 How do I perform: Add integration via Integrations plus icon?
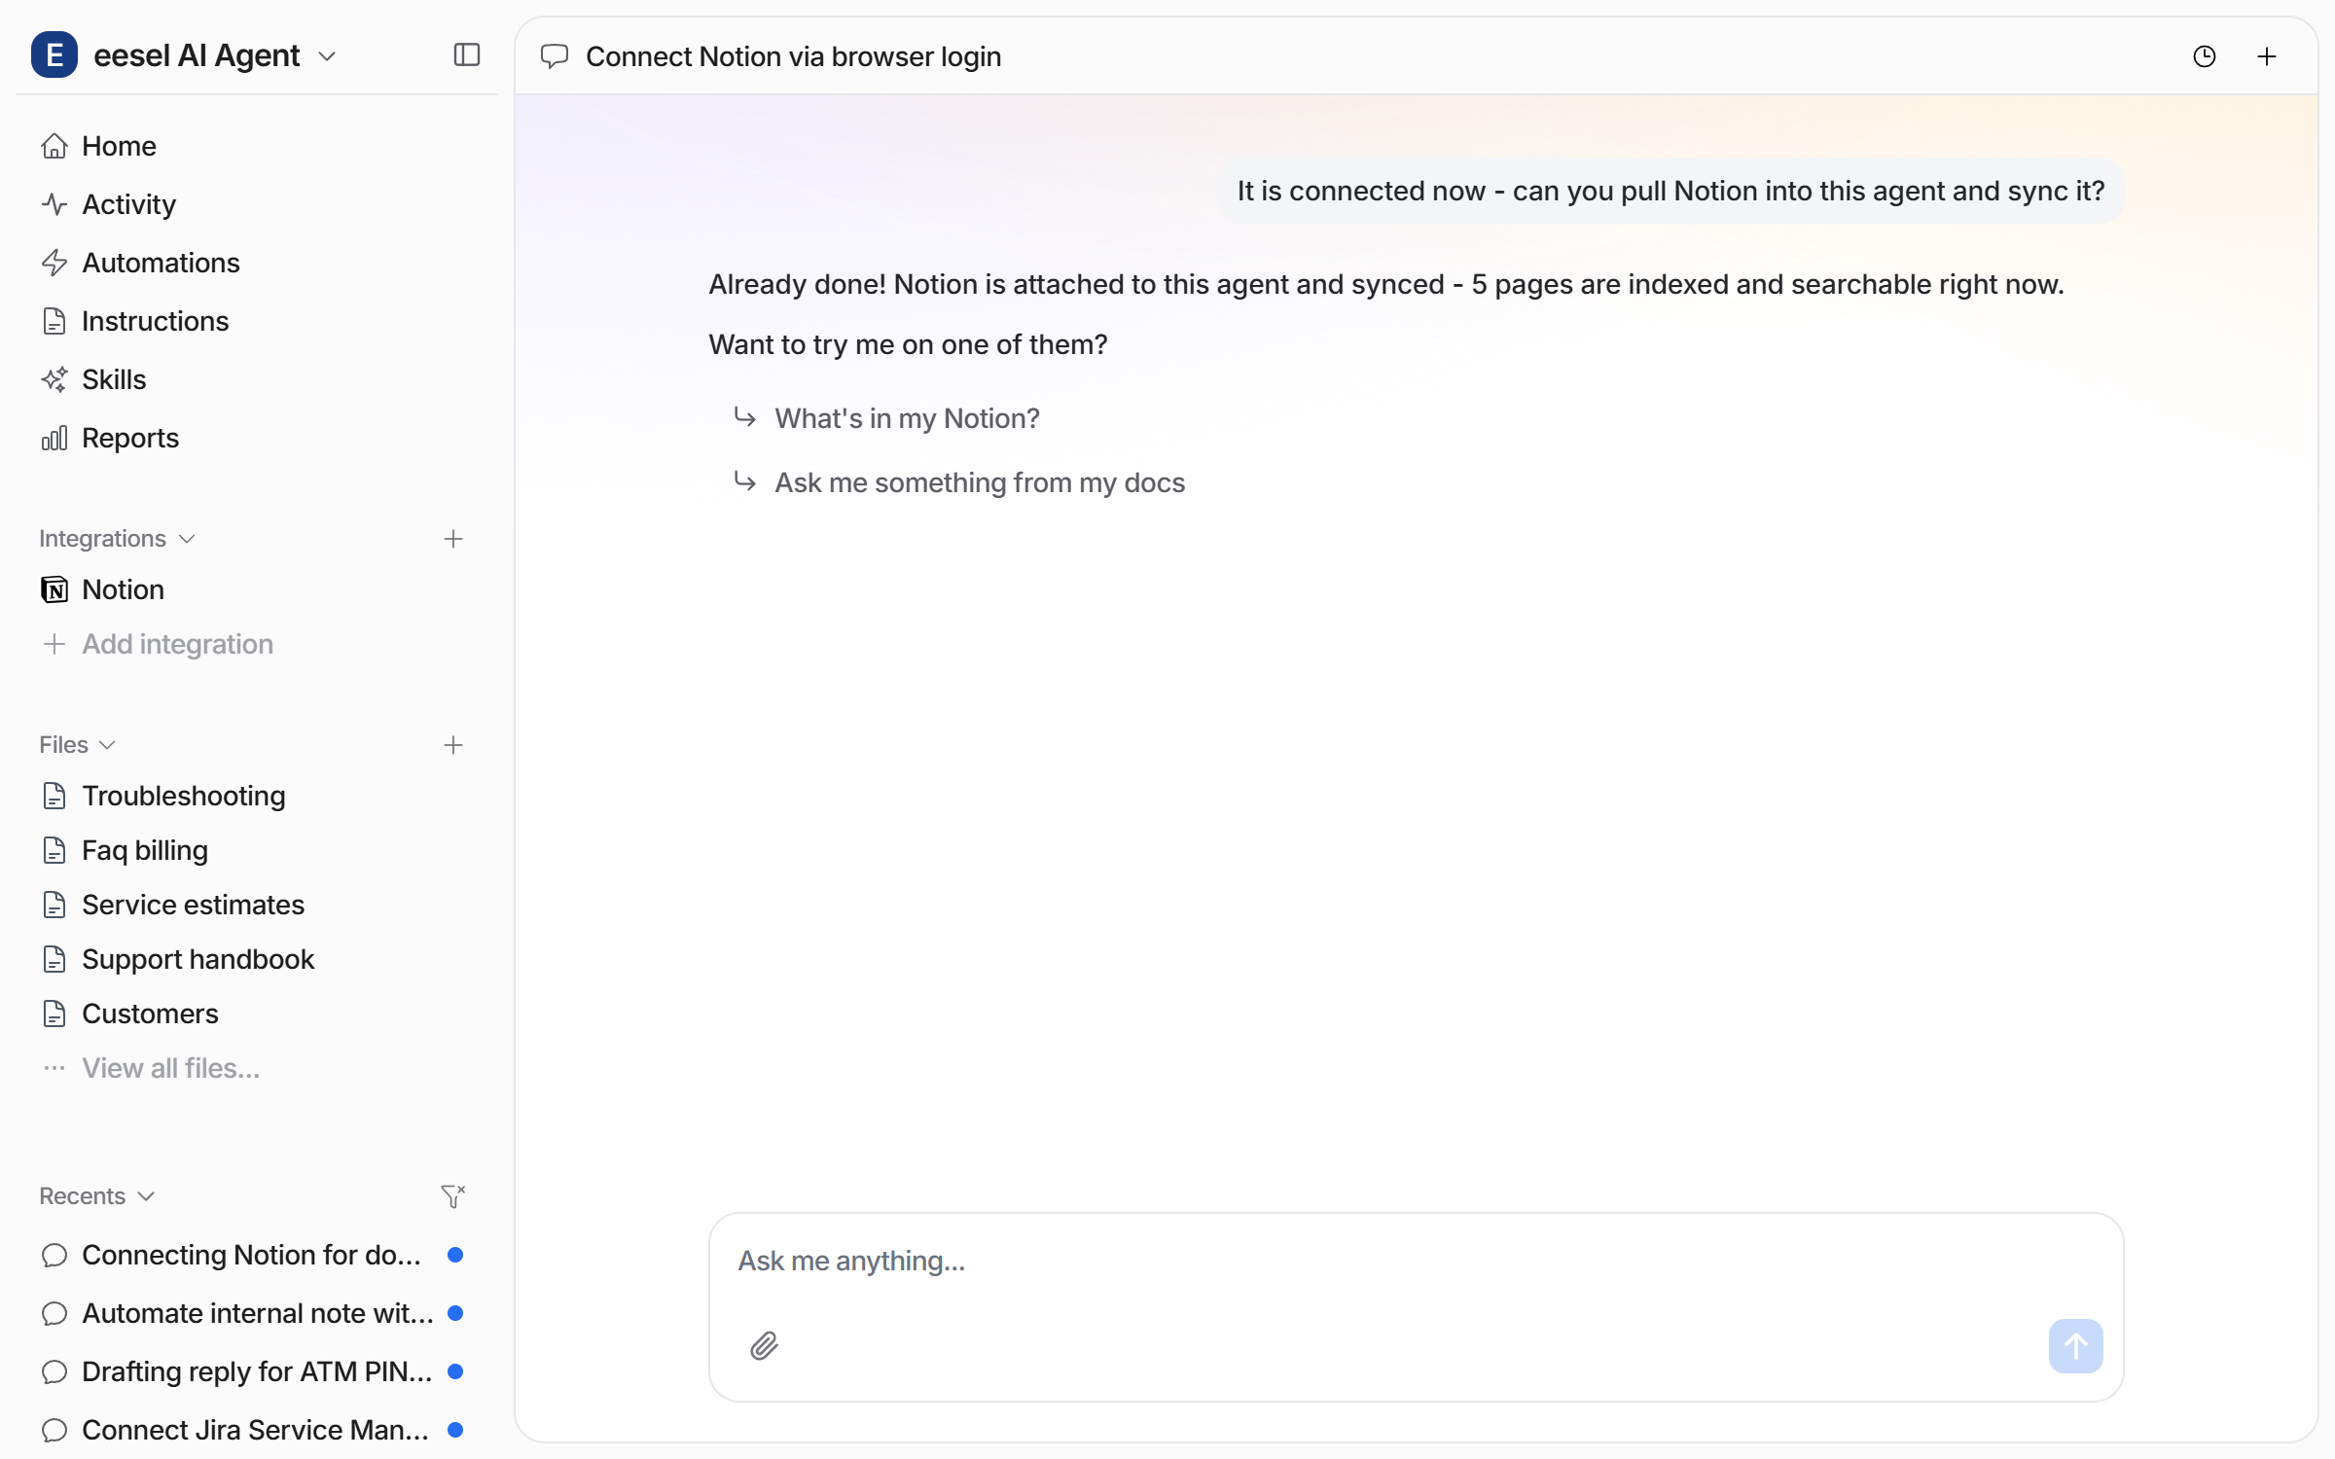click(x=453, y=539)
